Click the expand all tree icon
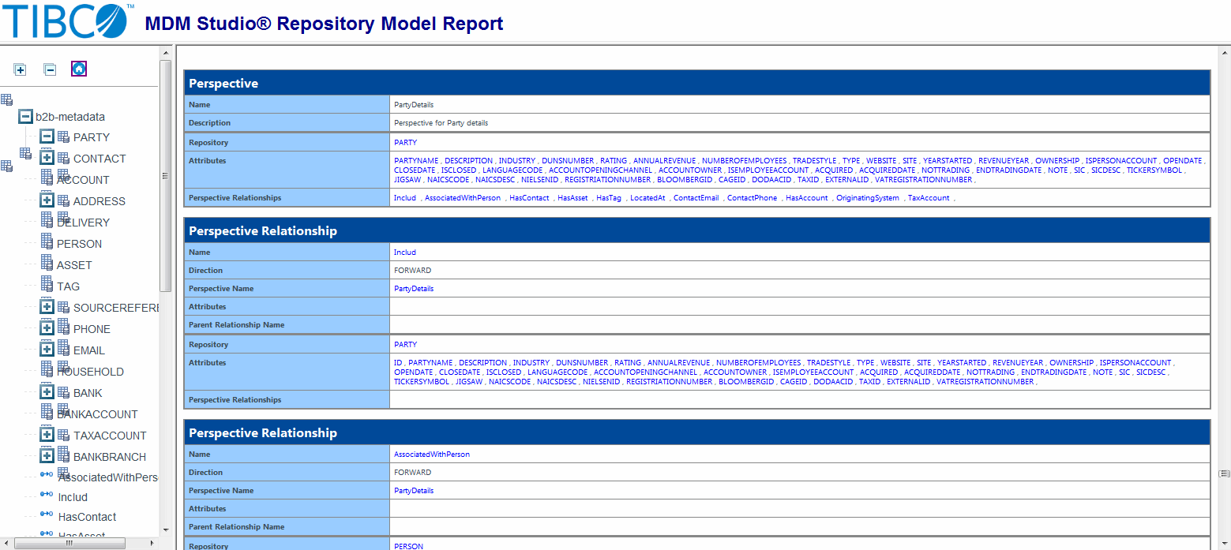 tap(21, 69)
